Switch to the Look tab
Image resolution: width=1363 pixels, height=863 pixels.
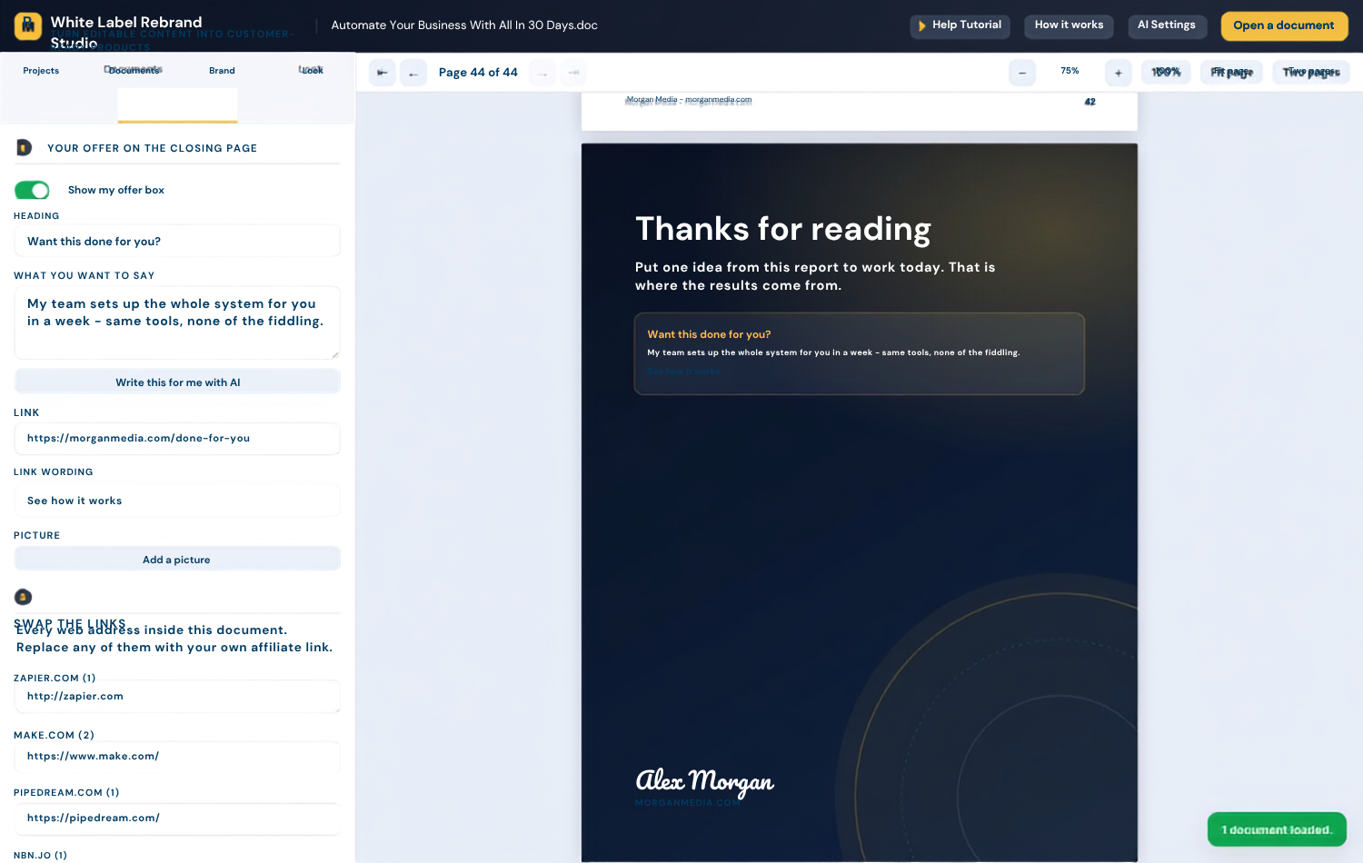pos(312,70)
